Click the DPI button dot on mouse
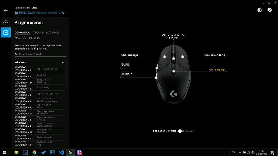This screenshot has height=156, width=278. coord(173,71)
